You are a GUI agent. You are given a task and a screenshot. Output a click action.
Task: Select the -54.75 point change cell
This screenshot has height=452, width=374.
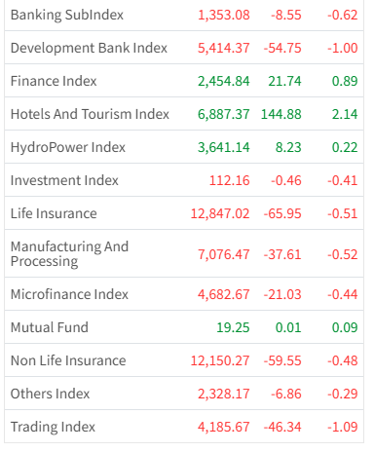tap(282, 48)
